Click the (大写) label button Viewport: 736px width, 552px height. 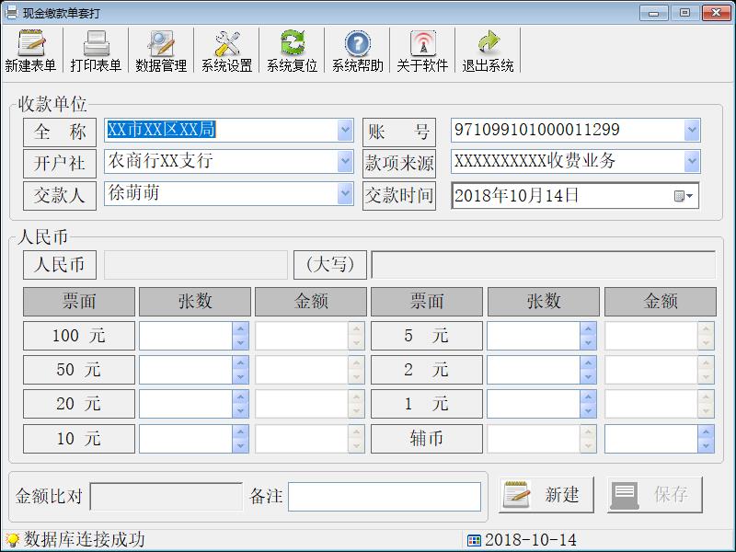click(x=330, y=265)
